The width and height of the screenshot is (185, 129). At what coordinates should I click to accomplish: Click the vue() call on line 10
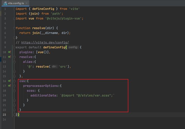(x=42, y=52)
